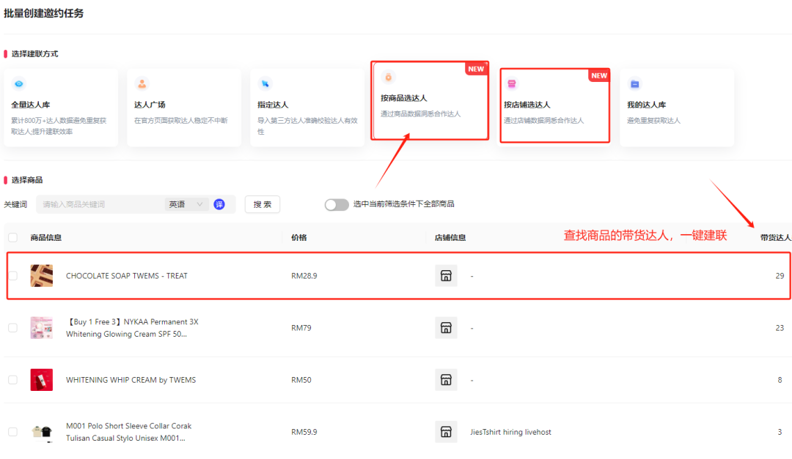
Task: Open NYKAA Permanent 3X Whitening Cream product link
Action: tap(132, 328)
